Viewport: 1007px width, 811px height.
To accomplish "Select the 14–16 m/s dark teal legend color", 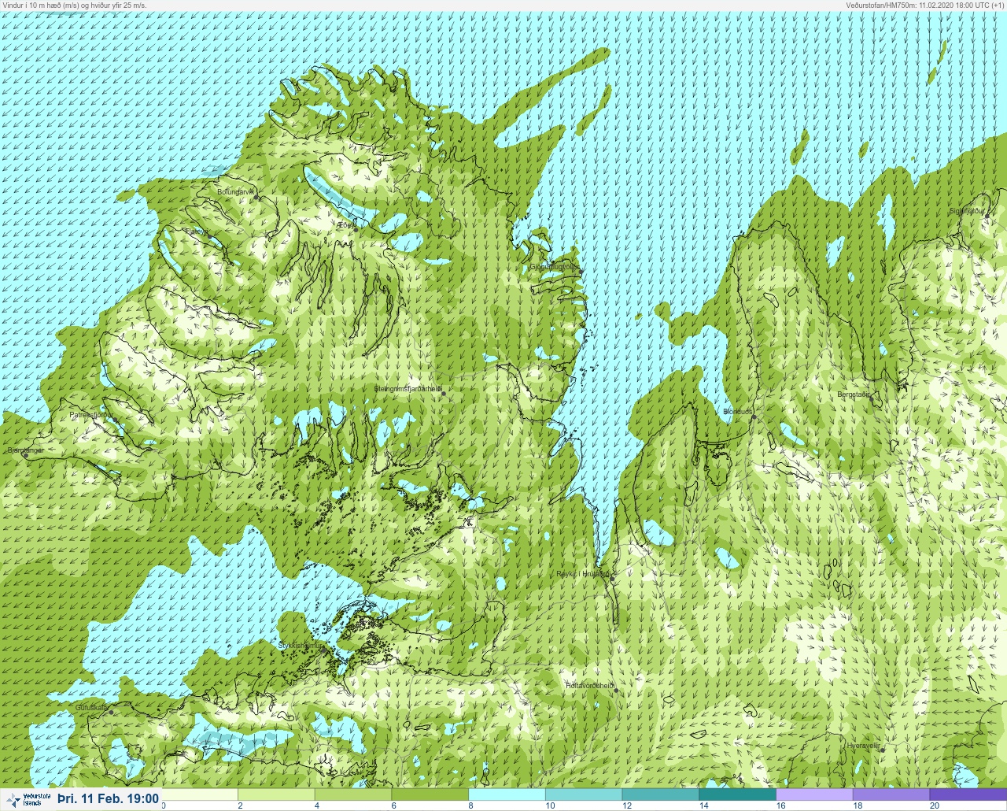I will pyautogui.click(x=739, y=794).
